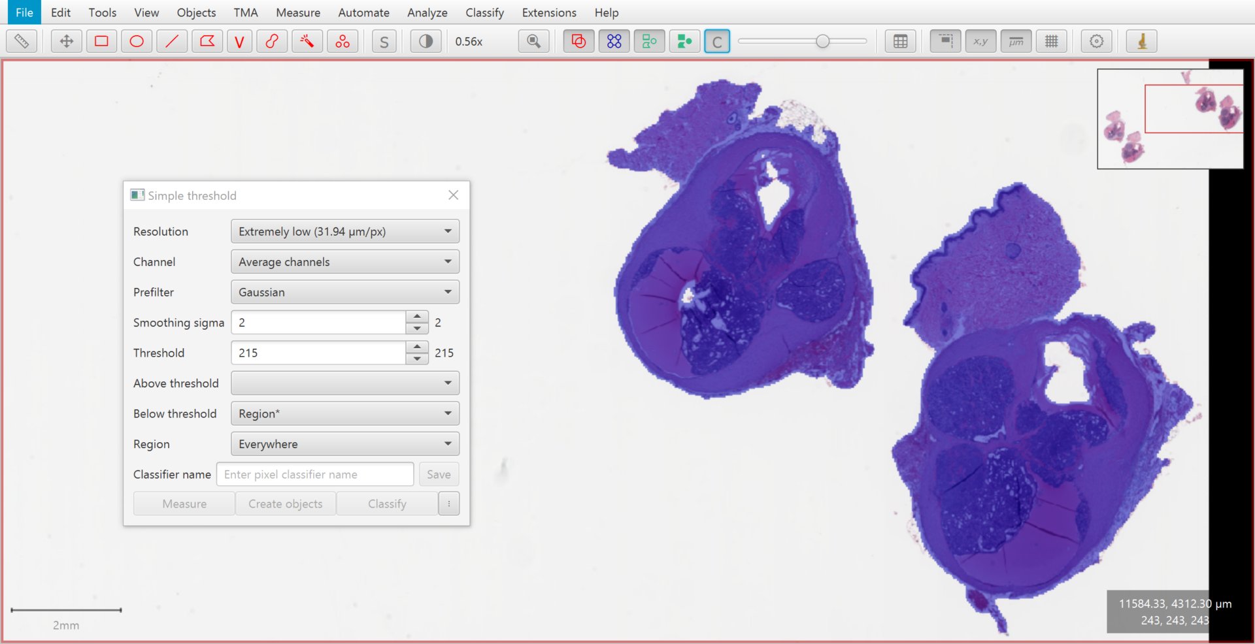The image size is (1255, 644).
Task: Open the Resolution dropdown
Action: [x=345, y=231]
